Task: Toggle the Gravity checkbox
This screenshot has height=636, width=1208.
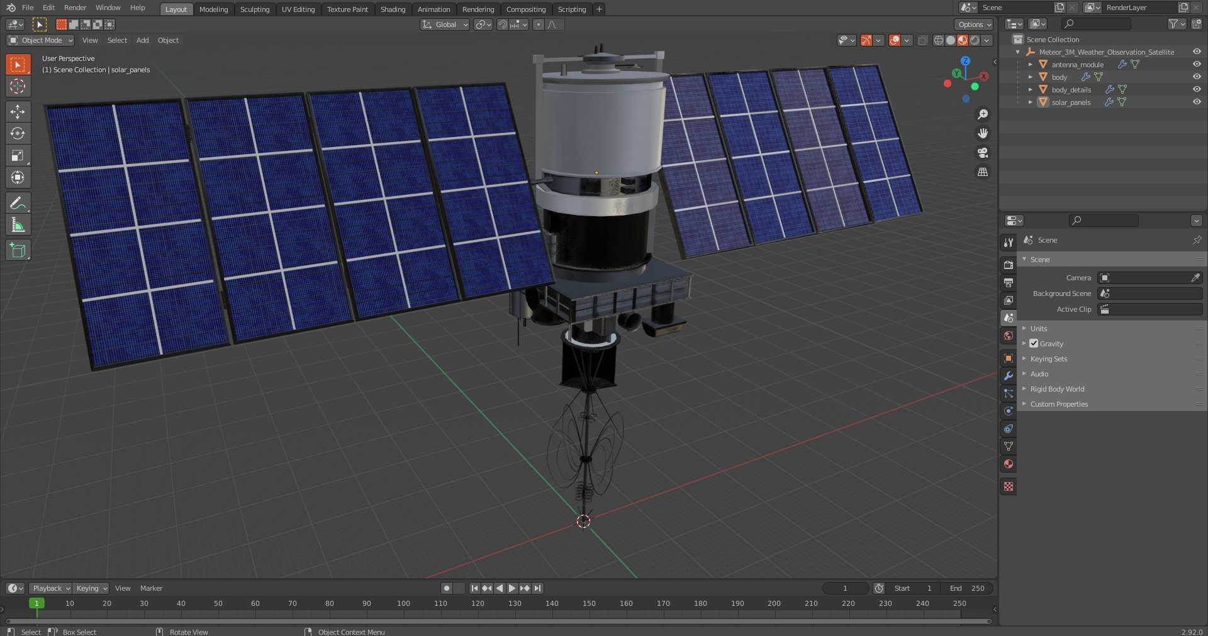Action: [x=1034, y=343]
